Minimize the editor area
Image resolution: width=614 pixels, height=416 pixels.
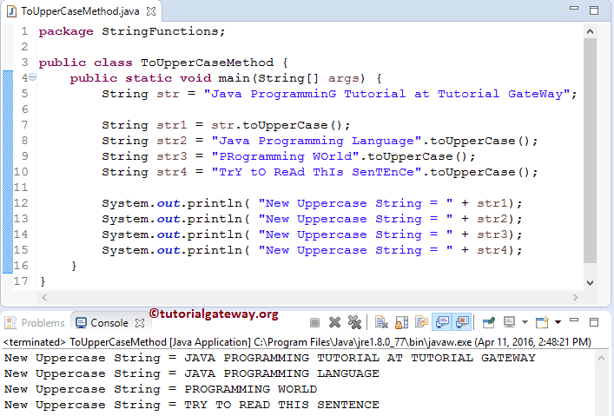[x=574, y=8]
